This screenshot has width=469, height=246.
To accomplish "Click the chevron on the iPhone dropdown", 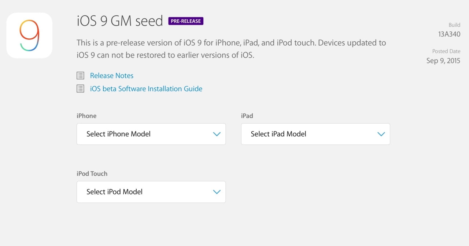I will pos(217,134).
